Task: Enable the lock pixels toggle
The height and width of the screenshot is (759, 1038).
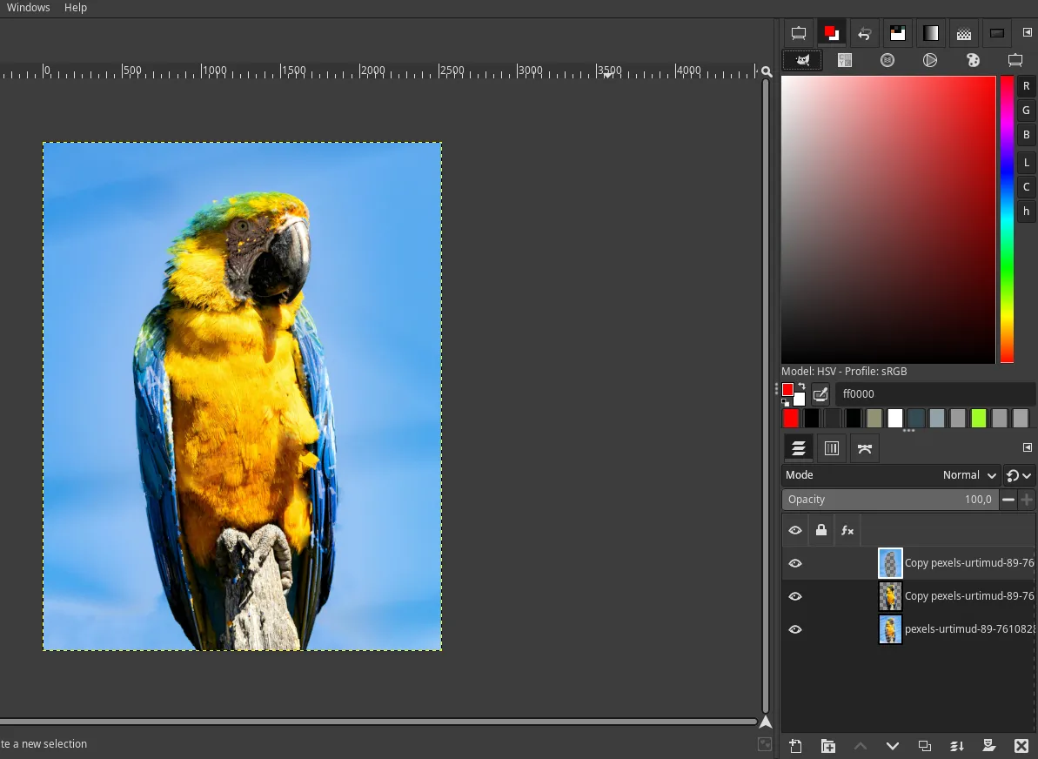Action: [x=821, y=530]
